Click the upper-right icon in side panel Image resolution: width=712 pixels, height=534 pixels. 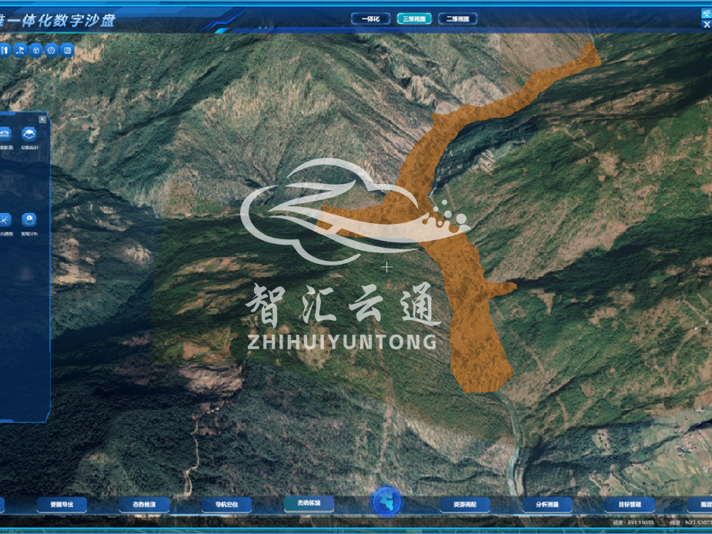29,134
